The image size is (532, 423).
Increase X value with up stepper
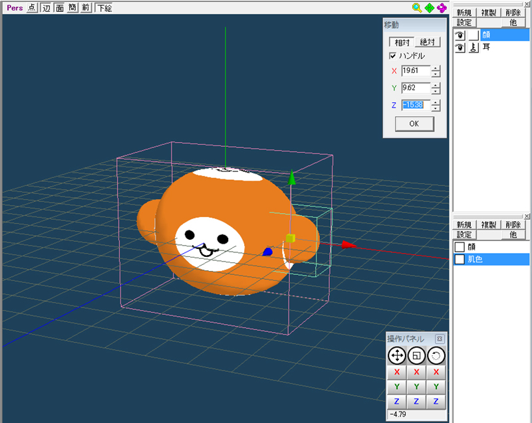point(436,68)
